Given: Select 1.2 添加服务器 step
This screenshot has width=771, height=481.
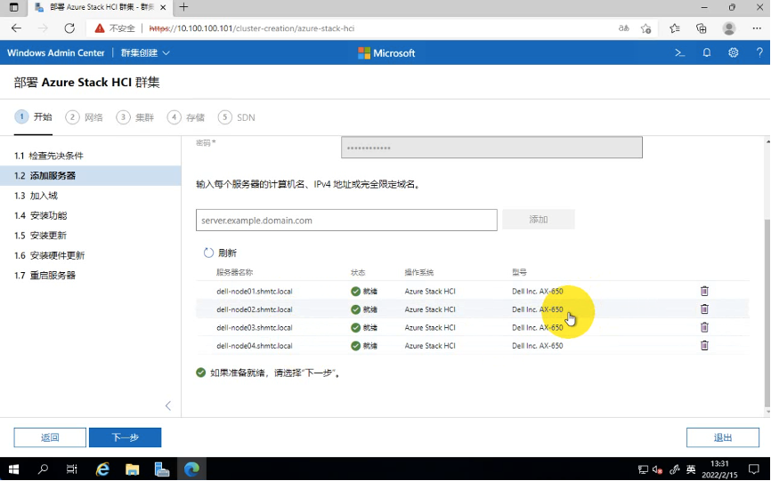Looking at the screenshot, I should point(91,176).
